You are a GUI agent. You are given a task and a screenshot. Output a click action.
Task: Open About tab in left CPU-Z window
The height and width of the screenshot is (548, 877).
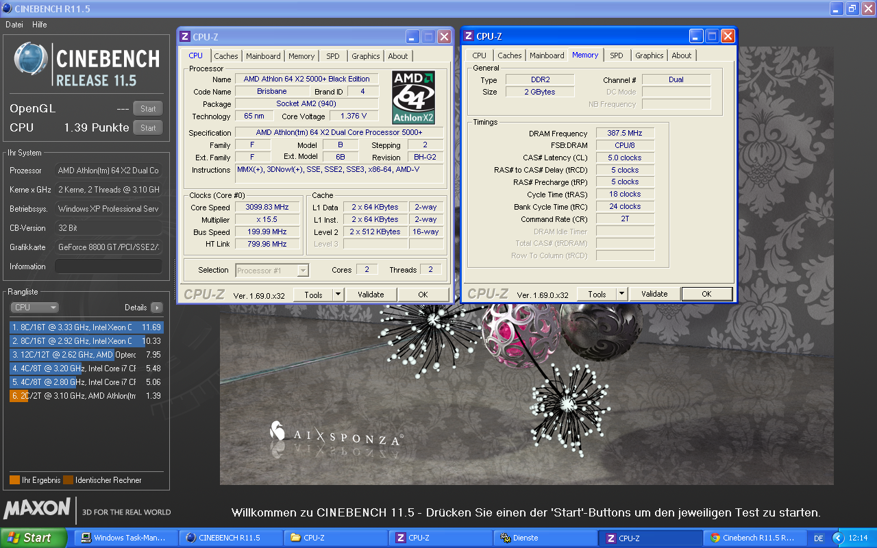coord(397,56)
